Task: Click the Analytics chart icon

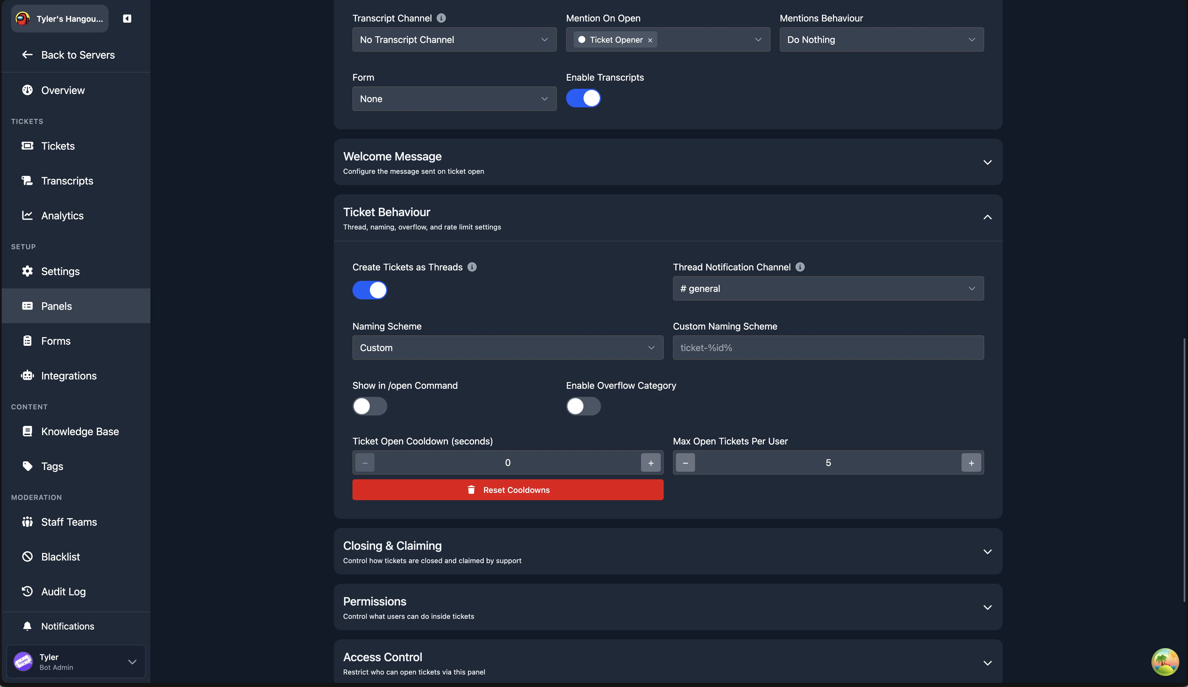Action: coord(27,215)
